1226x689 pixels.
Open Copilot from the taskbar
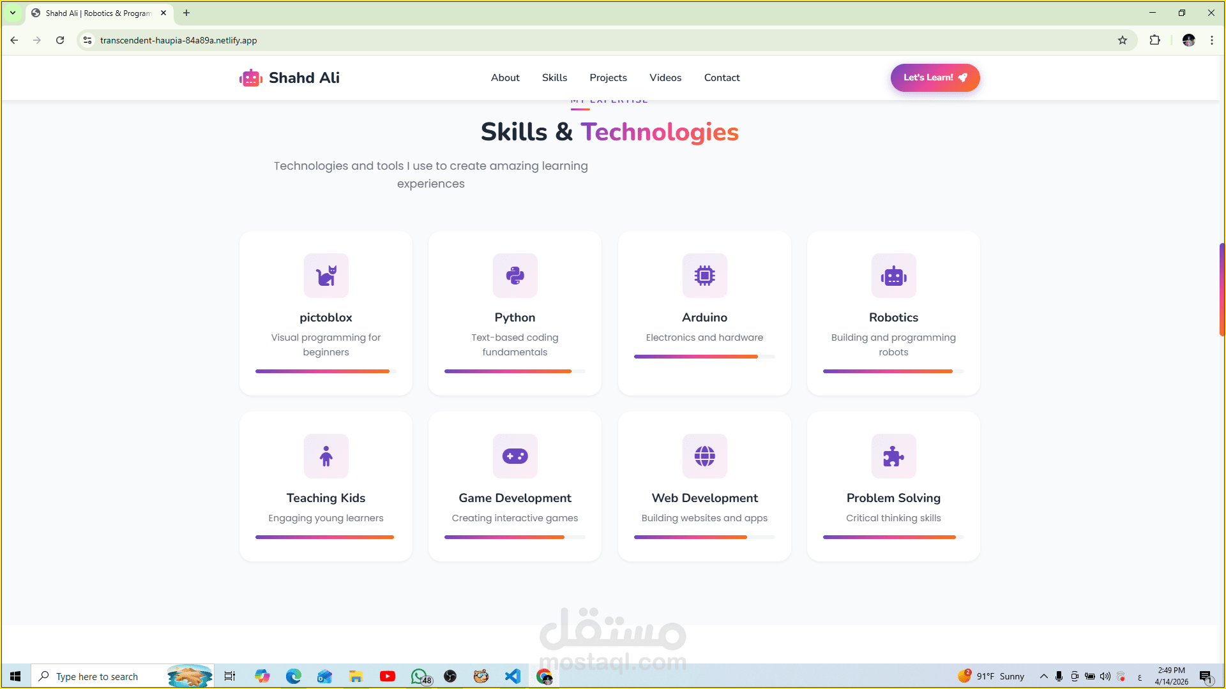[262, 676]
